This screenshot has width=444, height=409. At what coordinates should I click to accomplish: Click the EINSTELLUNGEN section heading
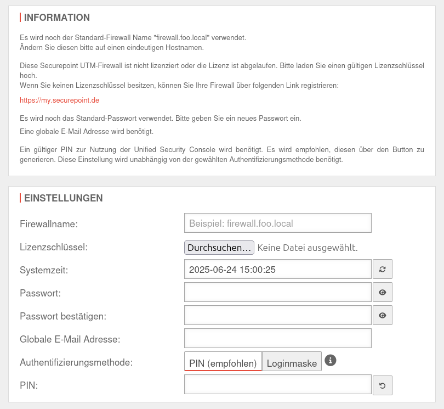click(x=64, y=198)
